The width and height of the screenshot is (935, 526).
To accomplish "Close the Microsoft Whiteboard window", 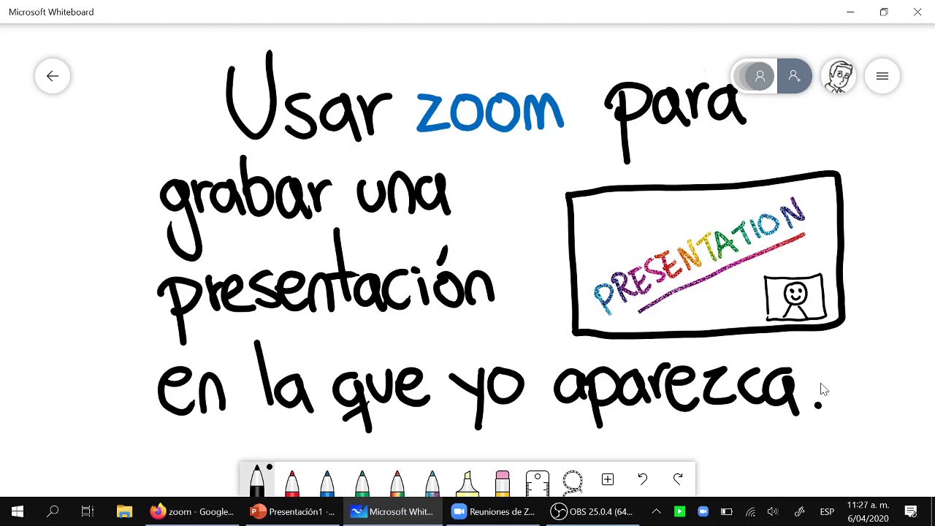I will click(917, 12).
